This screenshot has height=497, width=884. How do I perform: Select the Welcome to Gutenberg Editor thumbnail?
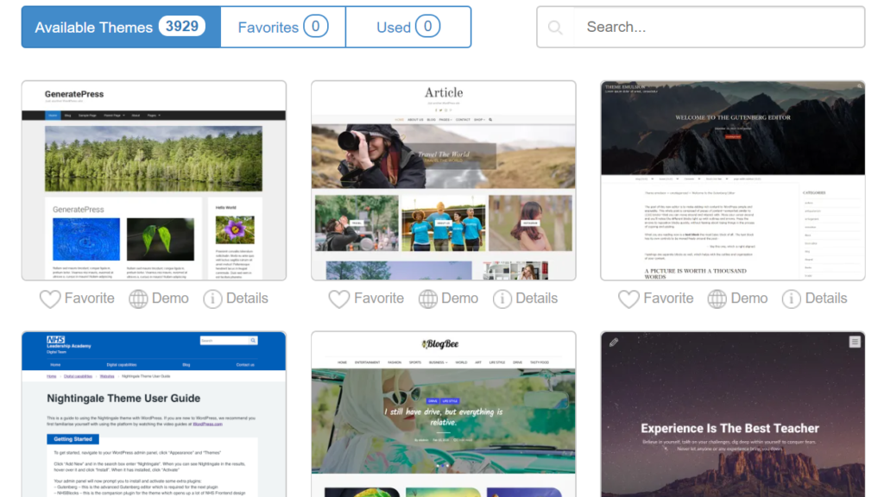click(732, 180)
